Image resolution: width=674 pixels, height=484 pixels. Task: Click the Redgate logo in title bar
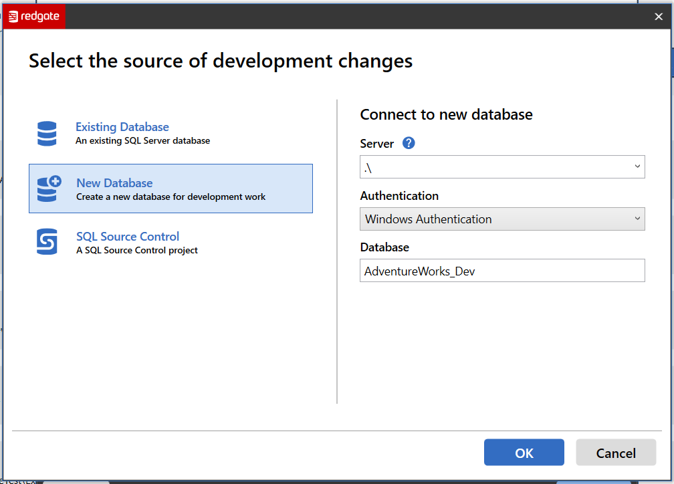point(34,17)
